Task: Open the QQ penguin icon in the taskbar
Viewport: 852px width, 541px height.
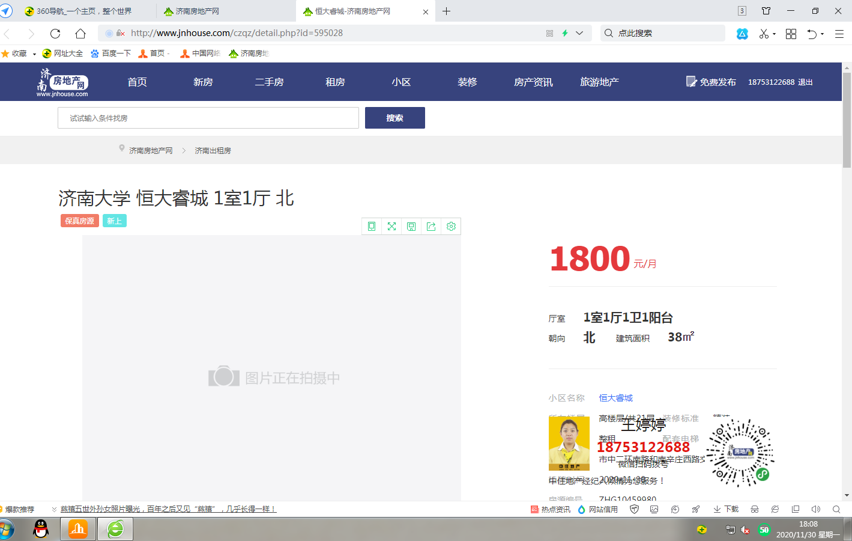Action: coord(41,529)
